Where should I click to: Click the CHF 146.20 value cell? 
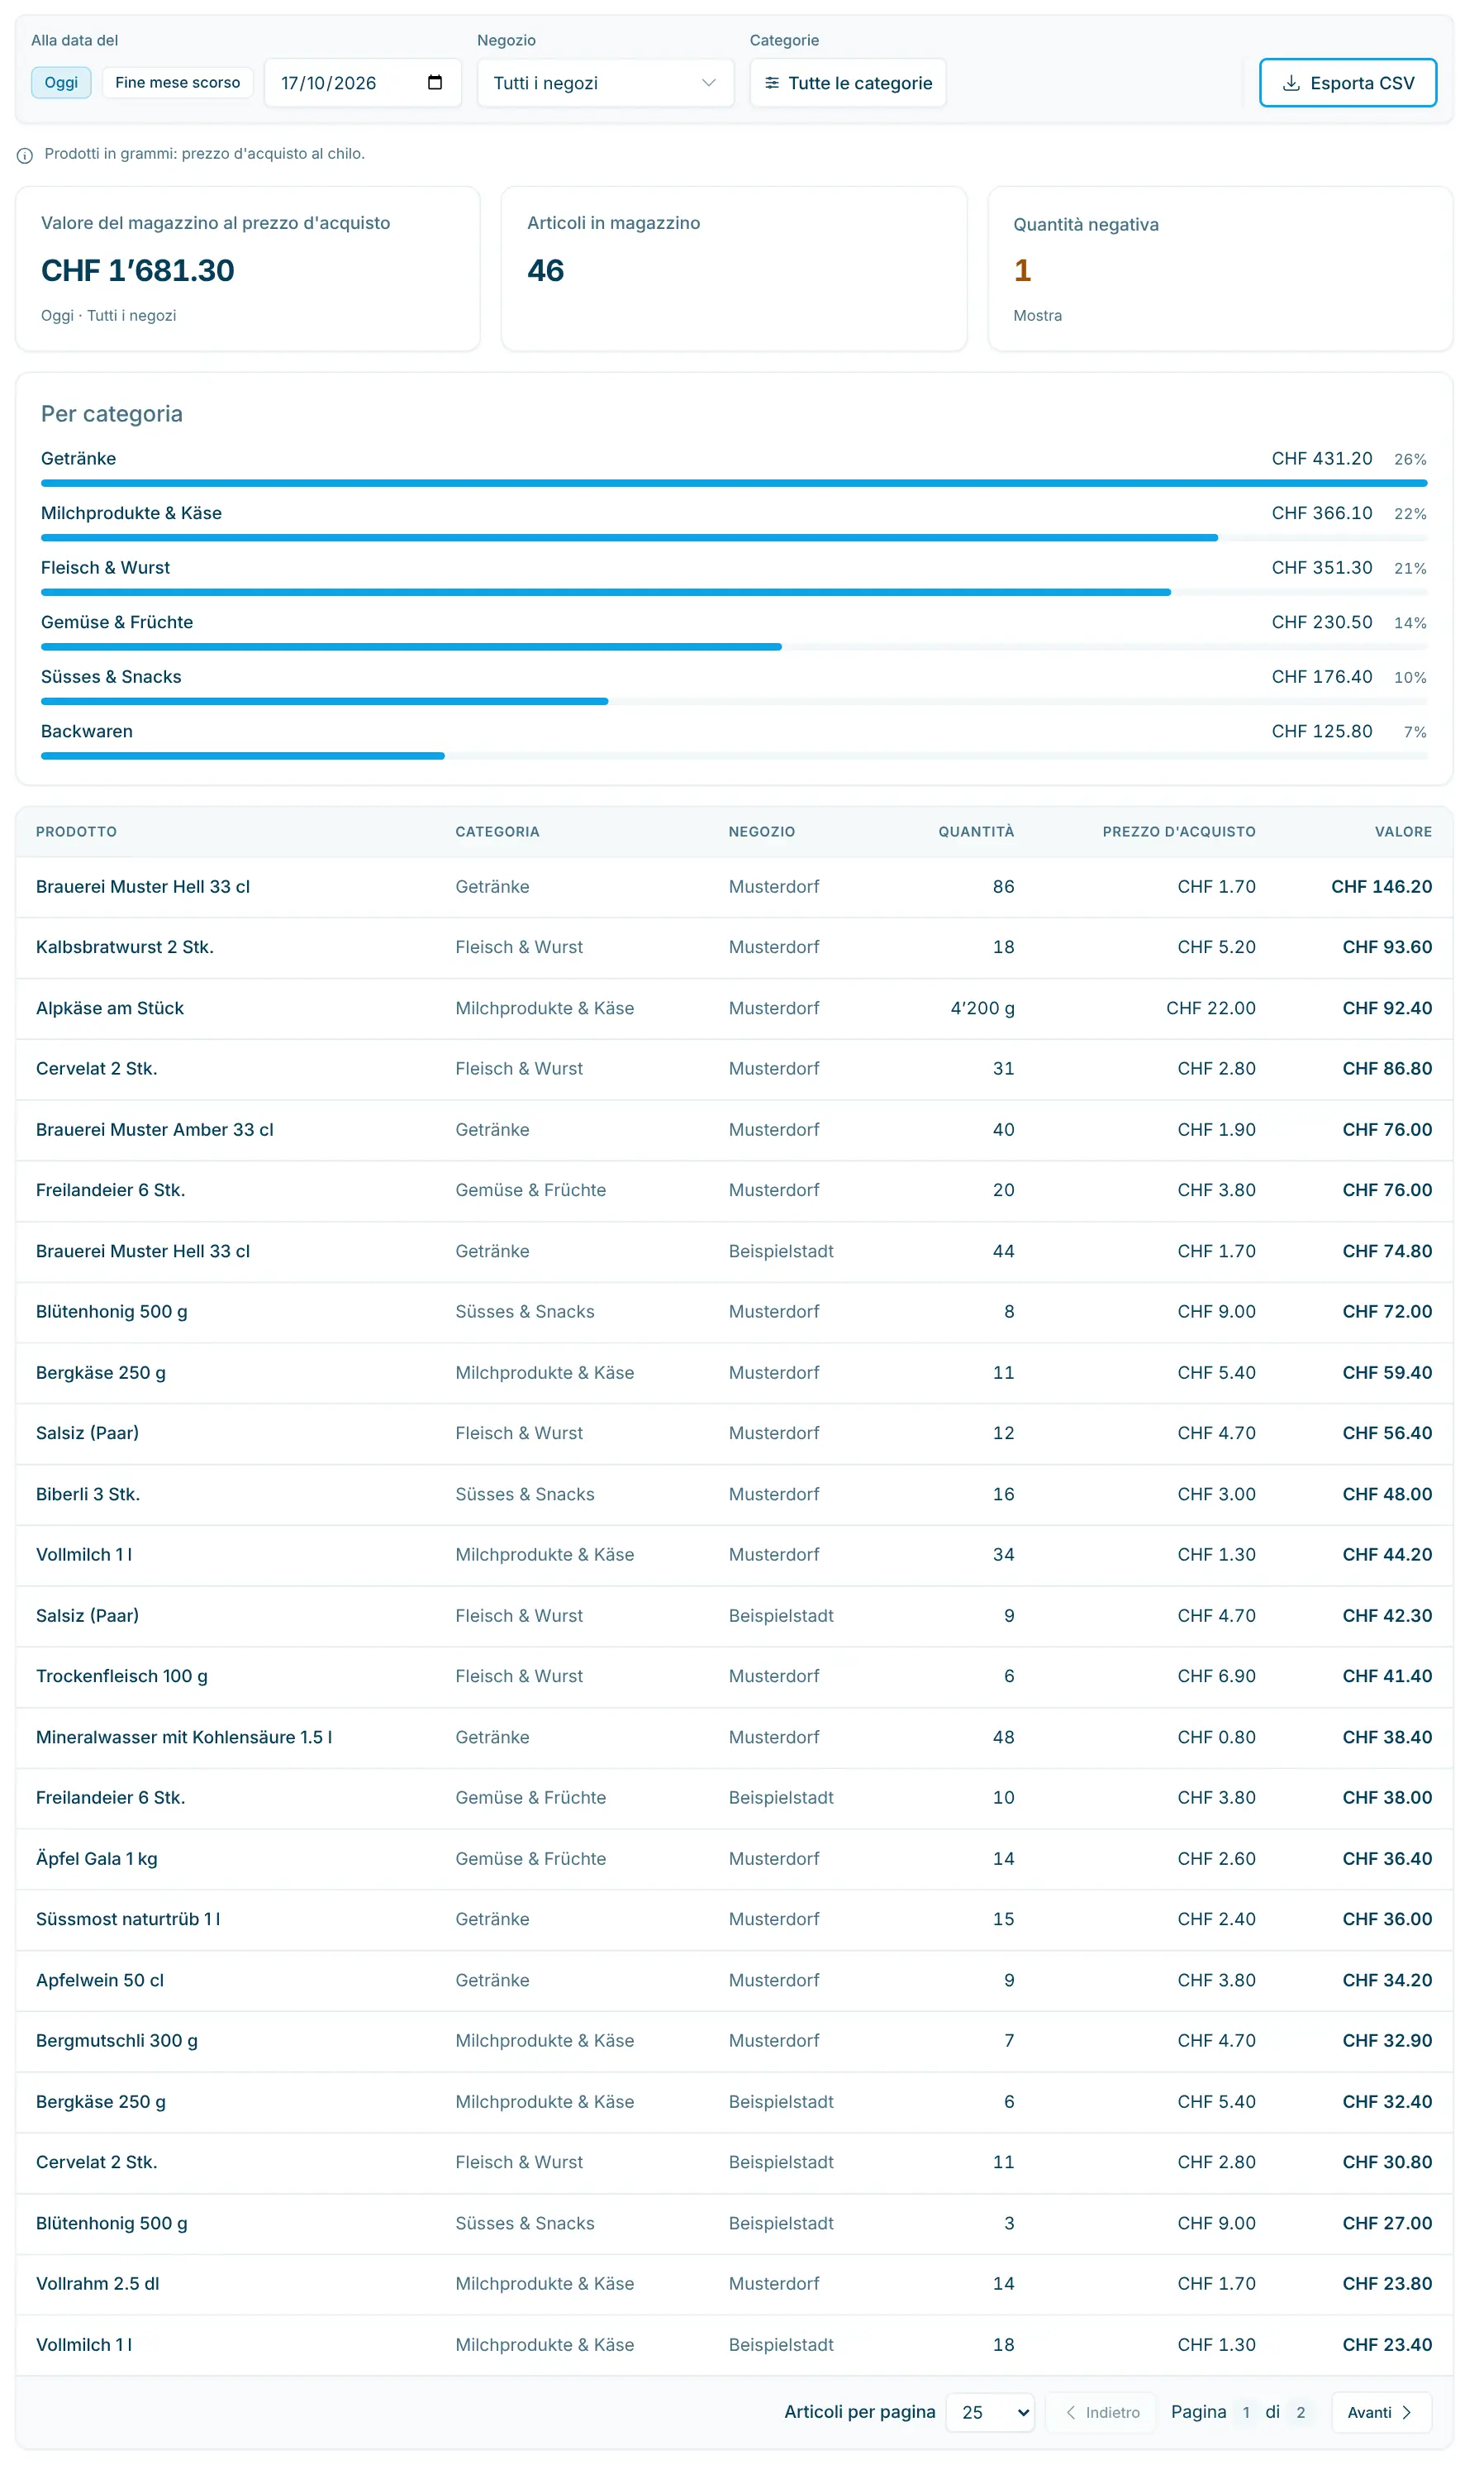(x=1381, y=886)
